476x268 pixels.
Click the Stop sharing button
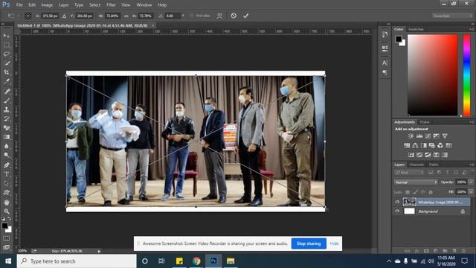[309, 243]
